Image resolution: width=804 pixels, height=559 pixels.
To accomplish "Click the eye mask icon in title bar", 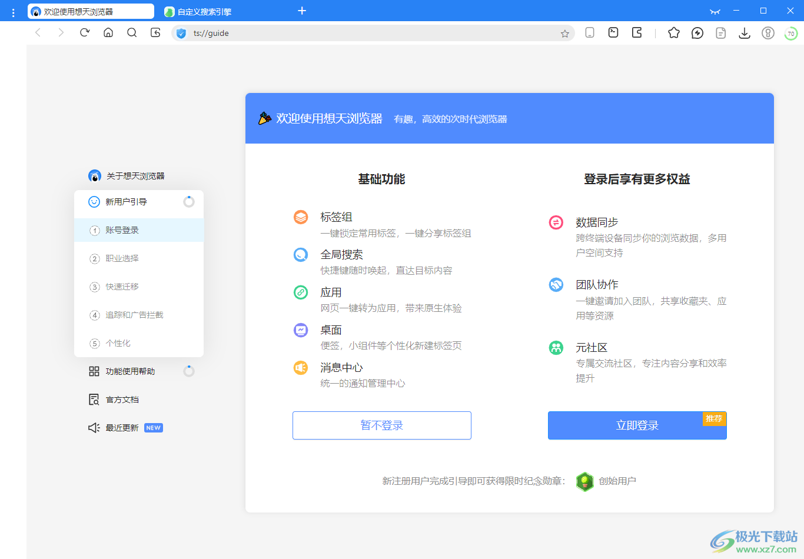I will [x=715, y=11].
